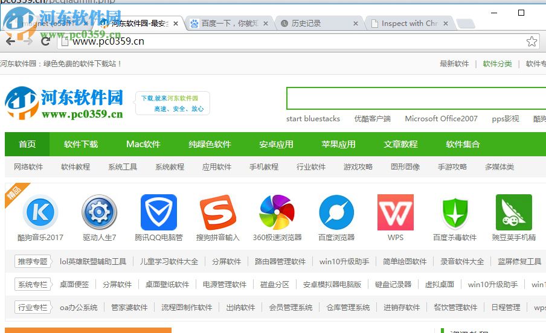Open the 图形图像 subcategory
This screenshot has width=546, height=333.
(x=405, y=166)
